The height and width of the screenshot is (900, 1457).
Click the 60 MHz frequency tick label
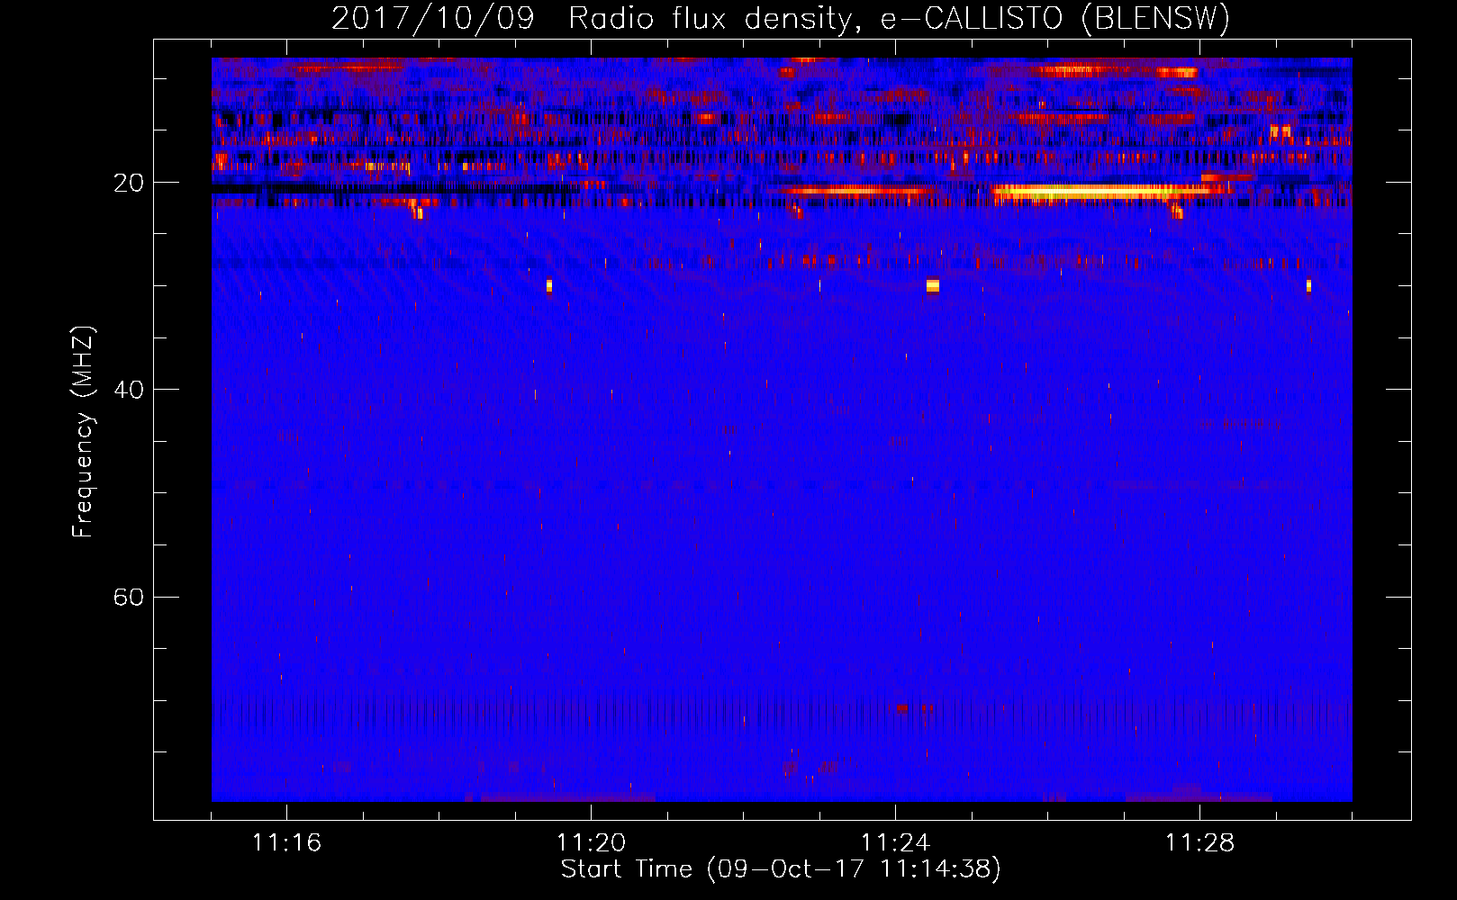coord(128,597)
